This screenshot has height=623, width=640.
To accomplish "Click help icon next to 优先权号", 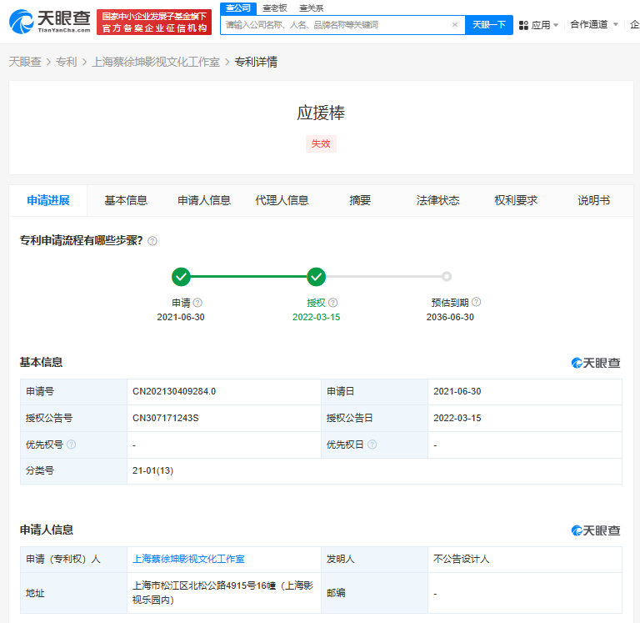I will [71, 445].
